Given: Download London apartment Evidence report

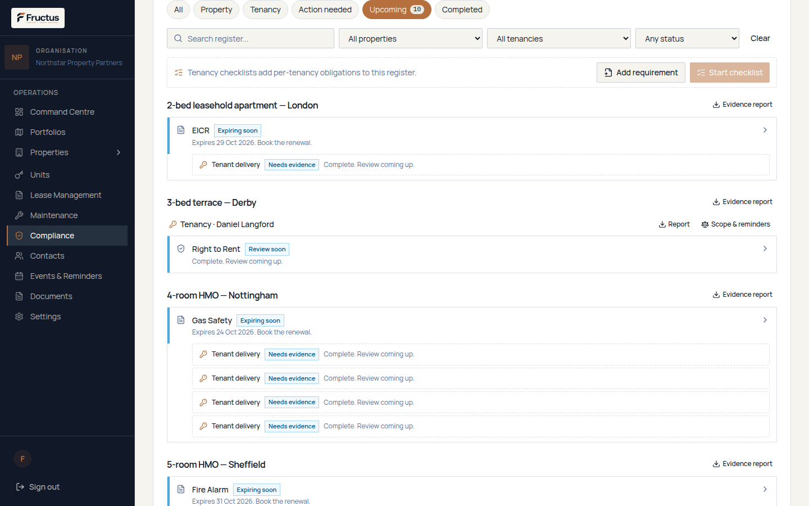Looking at the screenshot, I should click(743, 105).
